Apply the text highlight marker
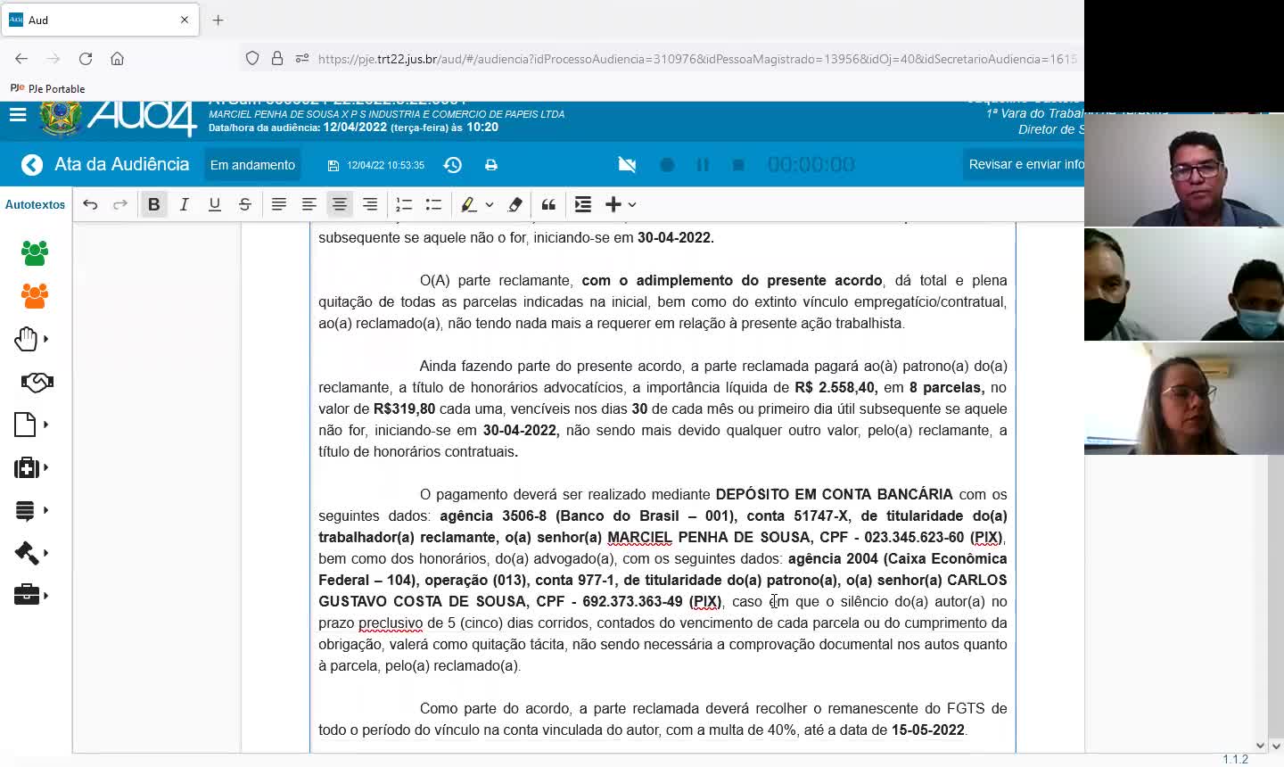Viewport: 1284px width, 767px height. click(x=469, y=205)
